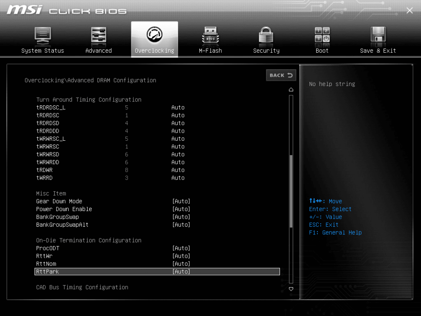Screen dimensions: 421x316
Task: Select the Overclocking gauge icon
Action: (155, 35)
